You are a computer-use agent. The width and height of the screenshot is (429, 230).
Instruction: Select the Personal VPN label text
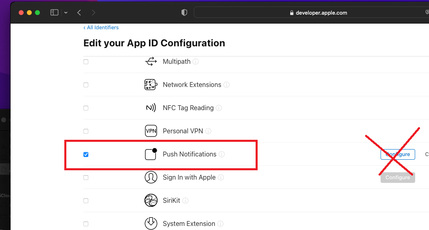point(183,131)
